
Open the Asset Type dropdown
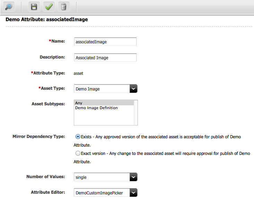tap(106, 89)
